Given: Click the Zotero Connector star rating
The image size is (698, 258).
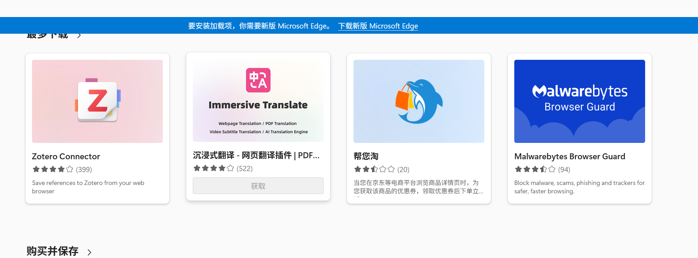Looking at the screenshot, I should tap(53, 169).
